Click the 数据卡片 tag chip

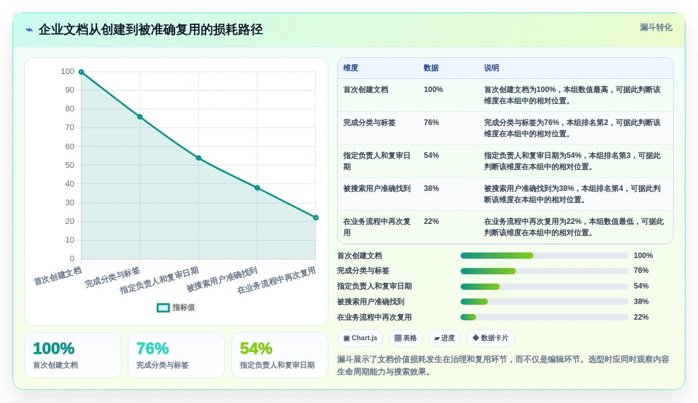coord(490,338)
